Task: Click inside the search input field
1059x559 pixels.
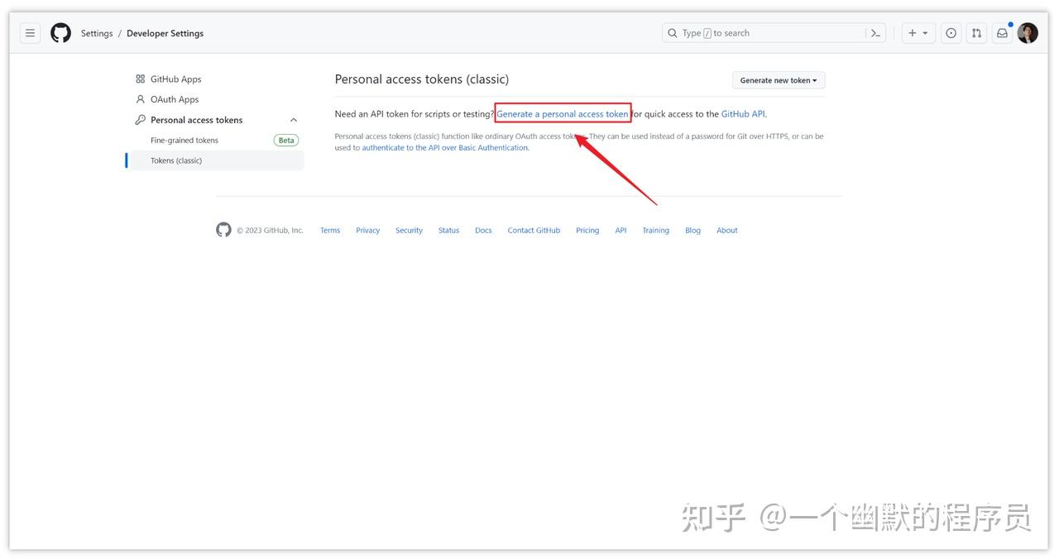Action: pos(745,32)
